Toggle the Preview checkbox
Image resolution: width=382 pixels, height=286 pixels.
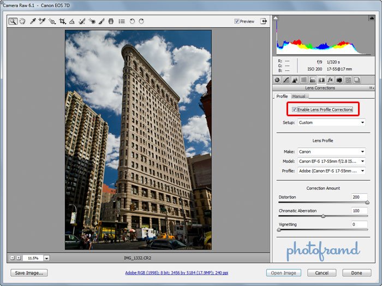236,21
